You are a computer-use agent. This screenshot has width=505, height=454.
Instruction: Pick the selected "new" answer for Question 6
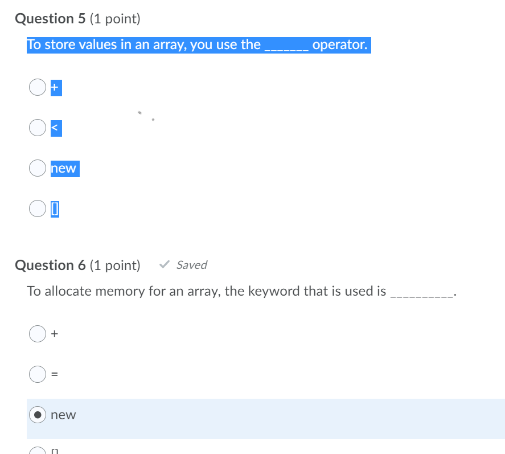[x=37, y=415]
